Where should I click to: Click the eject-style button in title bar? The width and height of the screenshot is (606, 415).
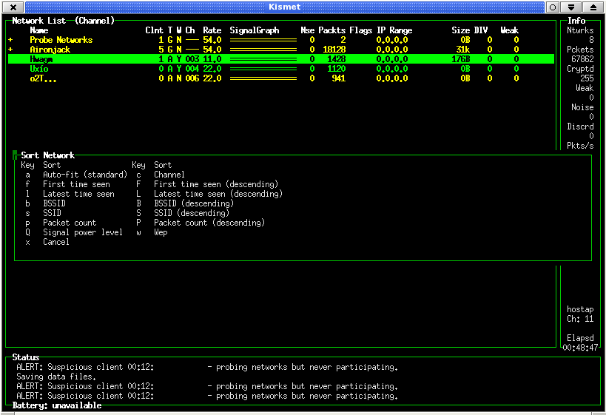594,7
